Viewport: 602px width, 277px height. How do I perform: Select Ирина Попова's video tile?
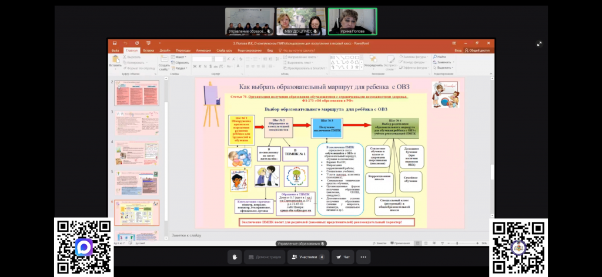pos(352,22)
